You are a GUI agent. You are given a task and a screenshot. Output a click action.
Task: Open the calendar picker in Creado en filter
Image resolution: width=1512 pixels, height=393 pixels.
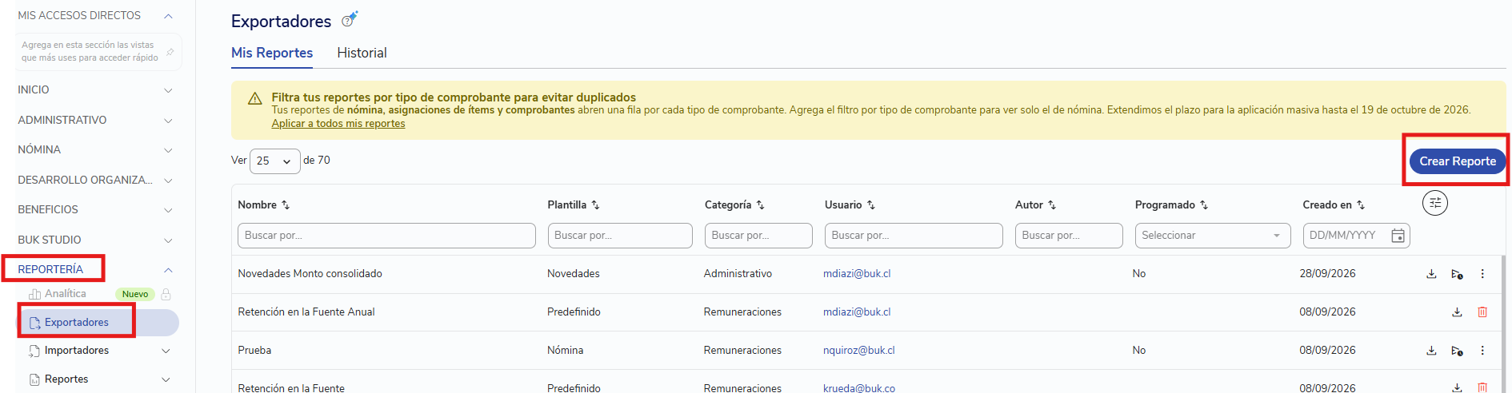click(x=1398, y=236)
